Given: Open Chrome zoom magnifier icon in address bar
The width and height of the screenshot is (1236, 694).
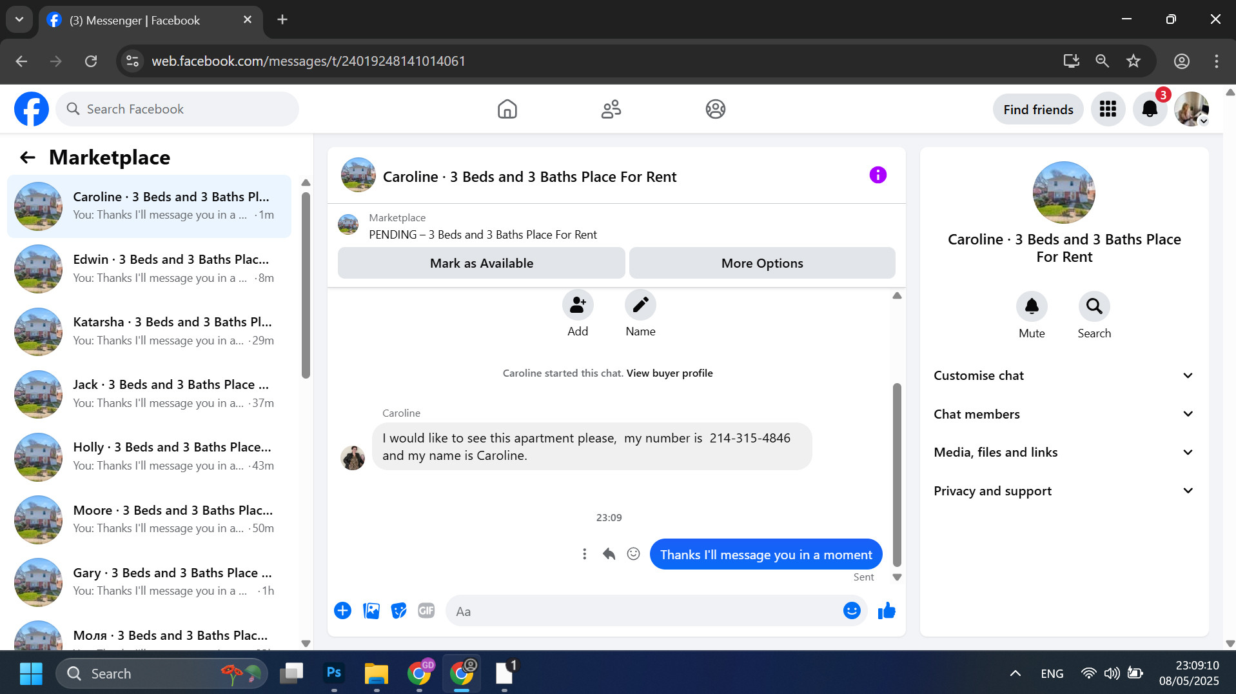Looking at the screenshot, I should coord(1103,61).
